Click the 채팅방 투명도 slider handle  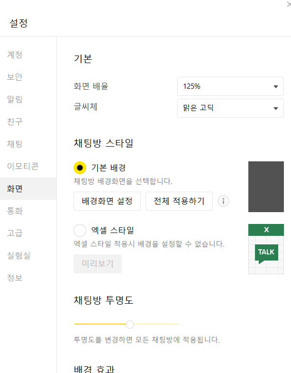[x=130, y=324]
